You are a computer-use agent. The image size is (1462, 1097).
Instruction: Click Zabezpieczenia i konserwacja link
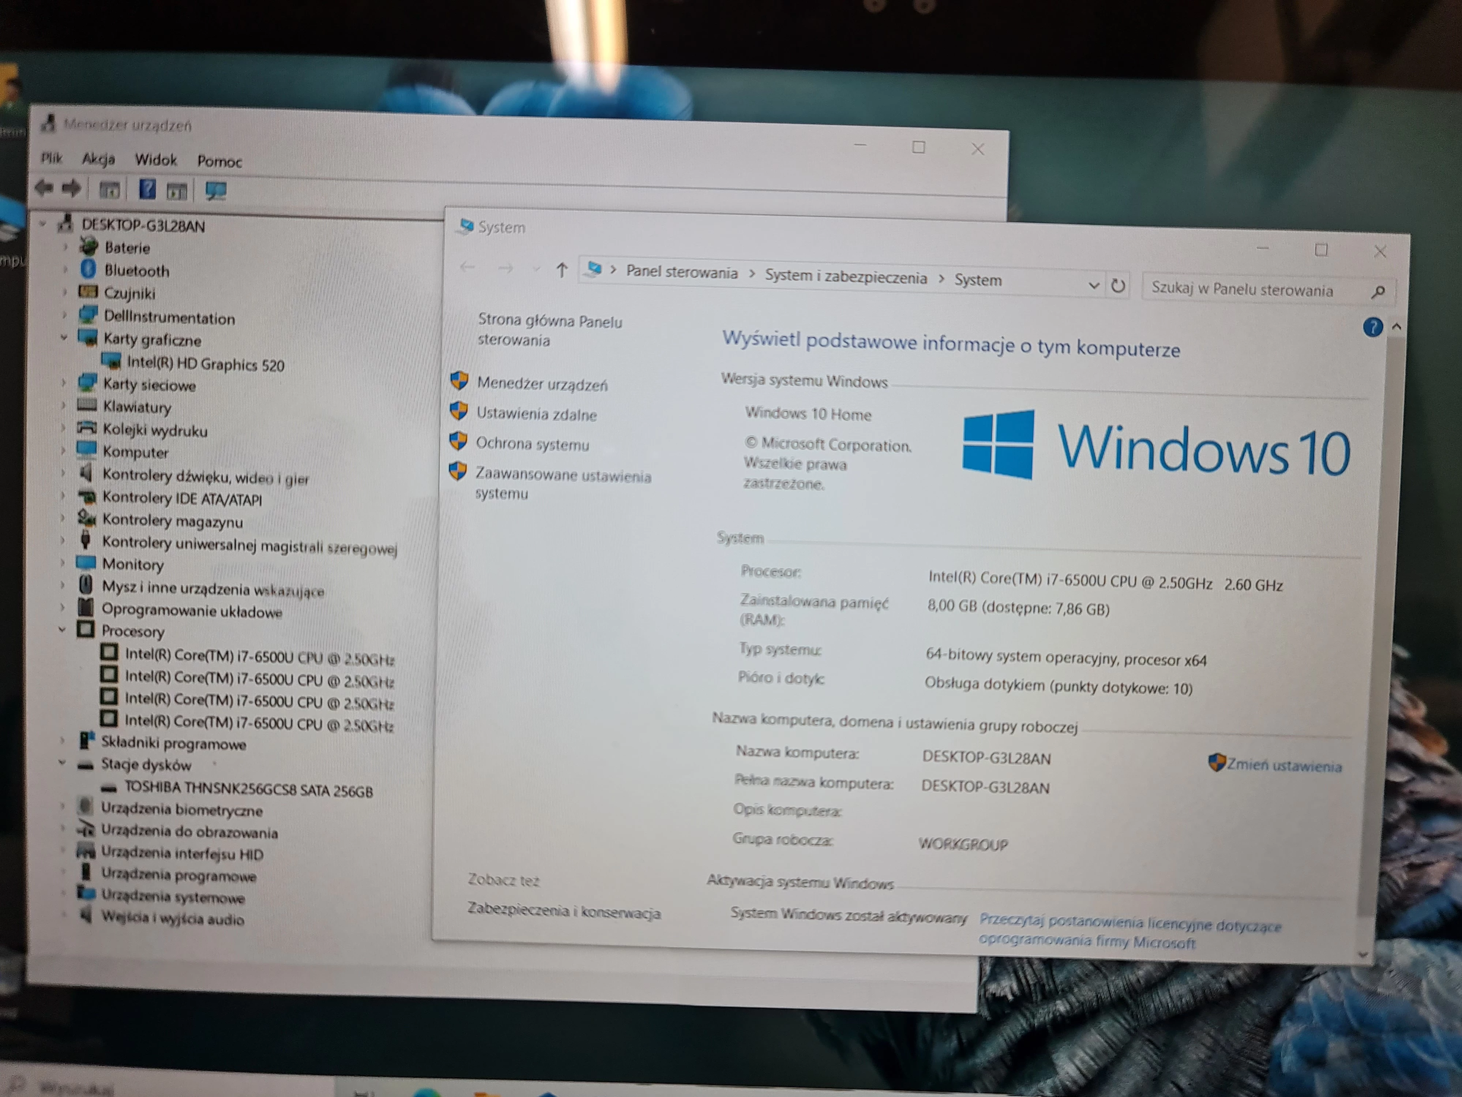[x=564, y=911]
